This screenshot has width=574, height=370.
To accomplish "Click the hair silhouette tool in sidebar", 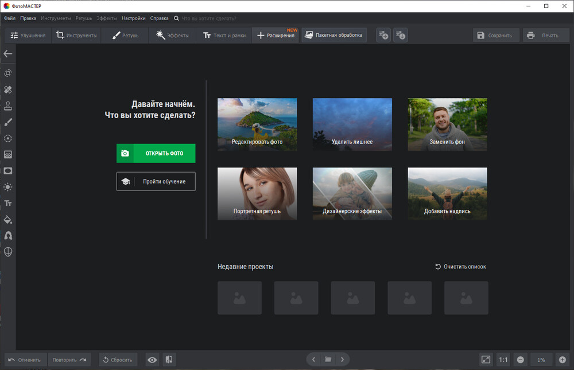I will [8, 236].
